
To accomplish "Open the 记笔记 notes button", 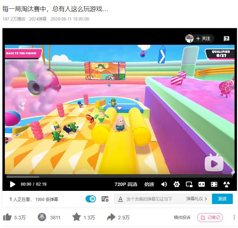I will click(x=210, y=218).
